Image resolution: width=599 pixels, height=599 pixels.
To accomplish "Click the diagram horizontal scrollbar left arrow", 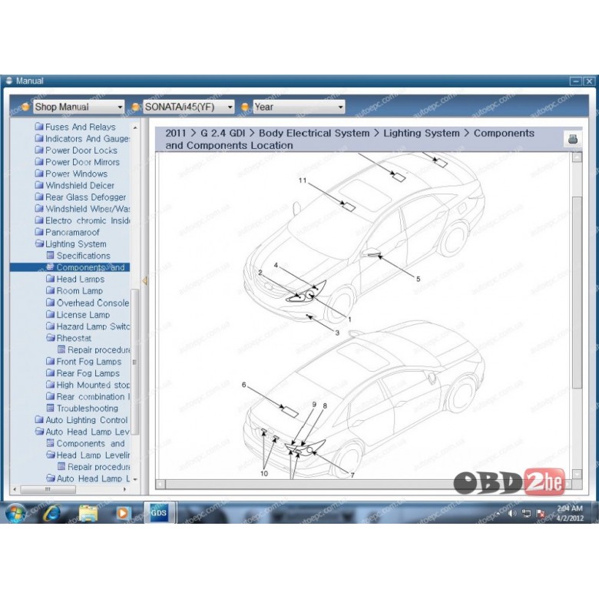I will [x=161, y=485].
